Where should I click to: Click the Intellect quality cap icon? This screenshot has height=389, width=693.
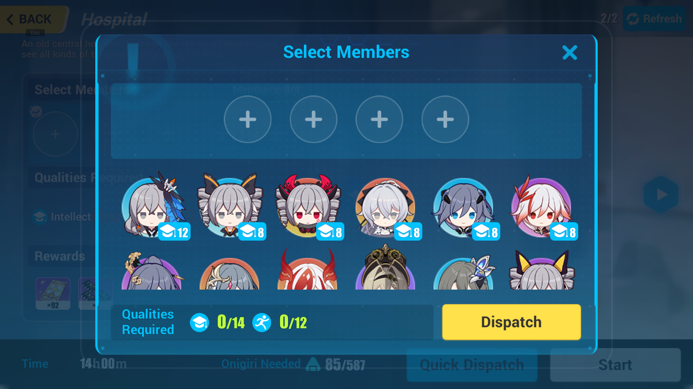point(199,322)
